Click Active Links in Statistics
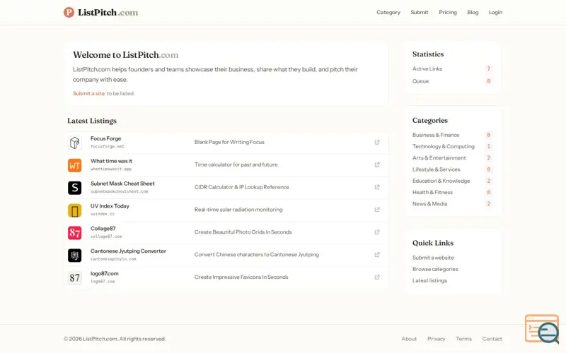Screen dimensions: 566x353 coord(427,68)
